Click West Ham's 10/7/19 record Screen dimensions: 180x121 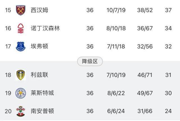tap(116, 10)
